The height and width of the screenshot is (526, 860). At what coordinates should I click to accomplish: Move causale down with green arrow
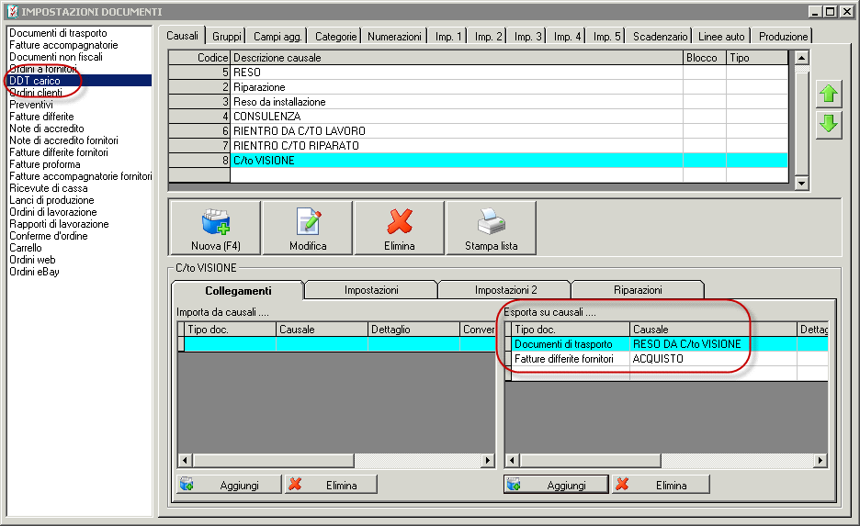coord(829,124)
